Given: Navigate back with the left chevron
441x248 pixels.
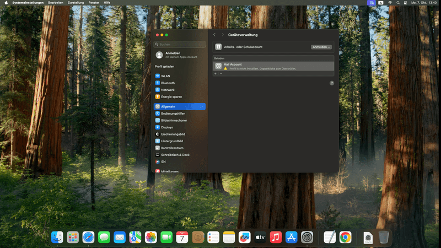Looking at the screenshot, I should [214, 35].
